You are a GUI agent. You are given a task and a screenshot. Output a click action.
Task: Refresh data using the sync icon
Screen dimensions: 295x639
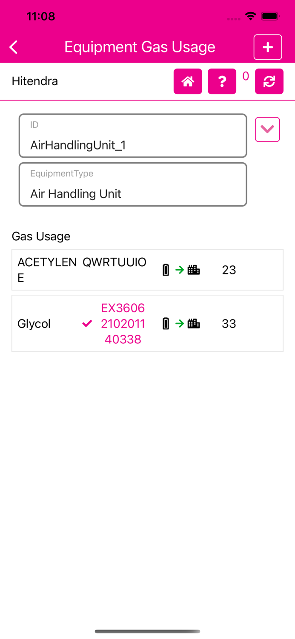(269, 81)
